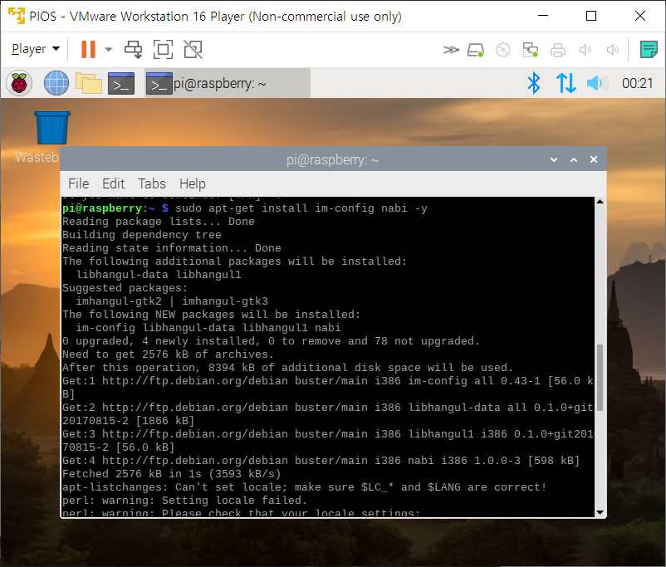Click the Bluetooth tray icon

click(534, 83)
